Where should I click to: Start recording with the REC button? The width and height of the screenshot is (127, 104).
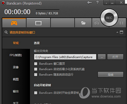(x=109, y=18)
